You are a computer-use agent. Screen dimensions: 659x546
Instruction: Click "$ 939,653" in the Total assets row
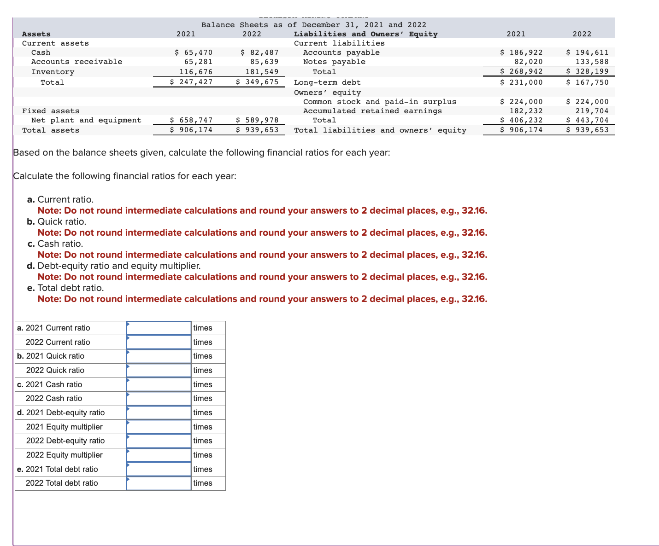[257, 130]
